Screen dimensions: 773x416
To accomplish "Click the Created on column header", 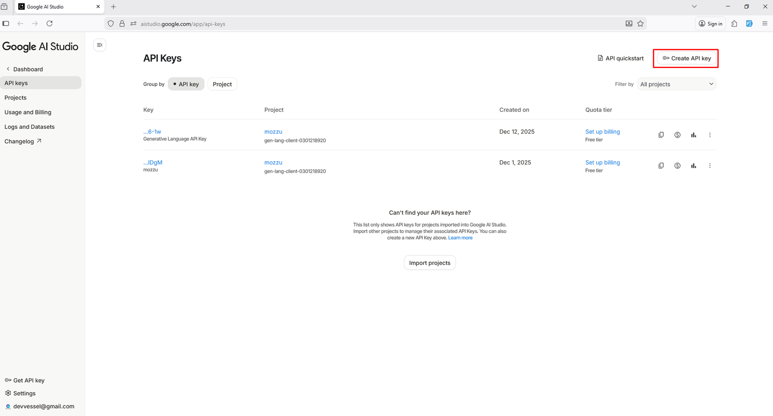I will pos(514,110).
